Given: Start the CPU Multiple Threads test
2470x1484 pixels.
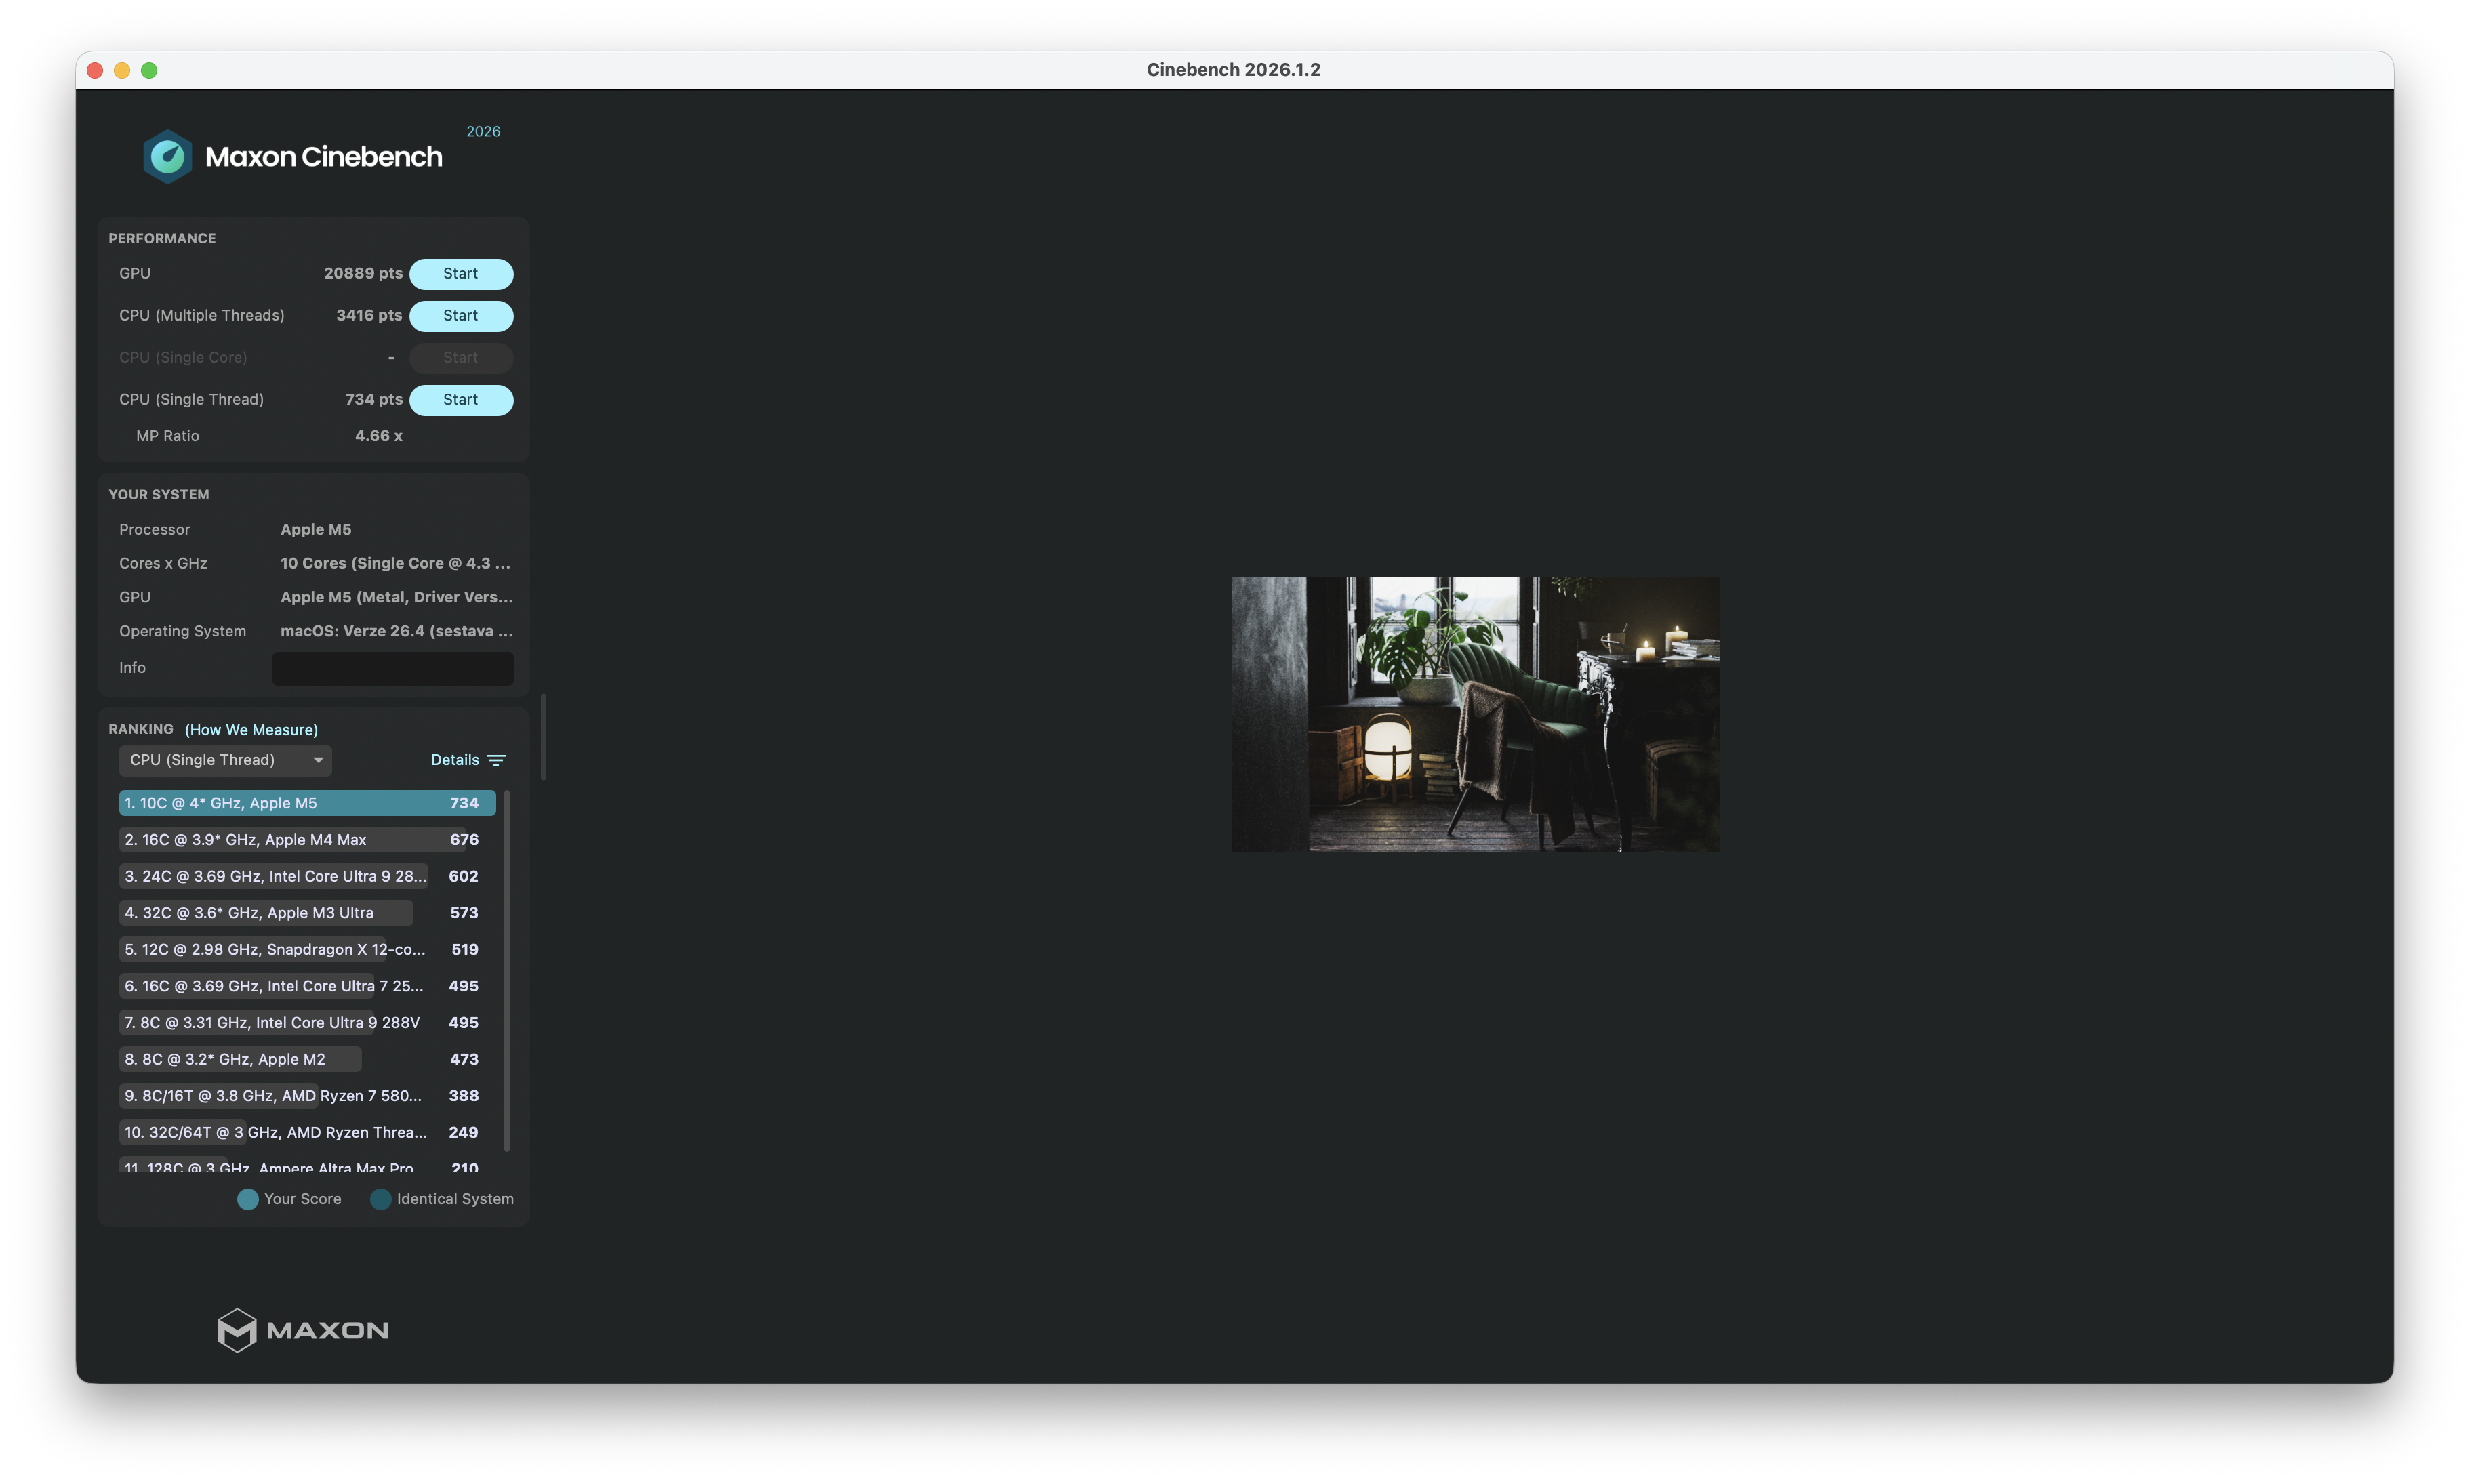Looking at the screenshot, I should pos(461,316).
